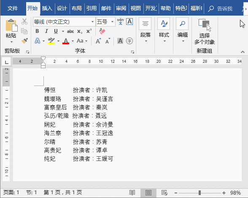Click the Cut scissors icon

click(24, 21)
